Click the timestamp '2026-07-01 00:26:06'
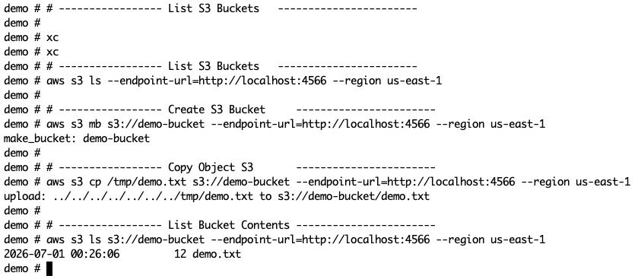638x279 pixels. (x=62, y=254)
